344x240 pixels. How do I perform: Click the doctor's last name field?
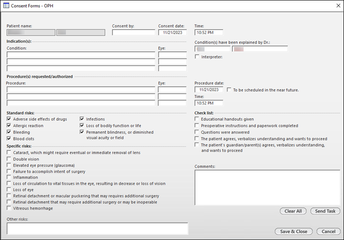tap(260, 49)
